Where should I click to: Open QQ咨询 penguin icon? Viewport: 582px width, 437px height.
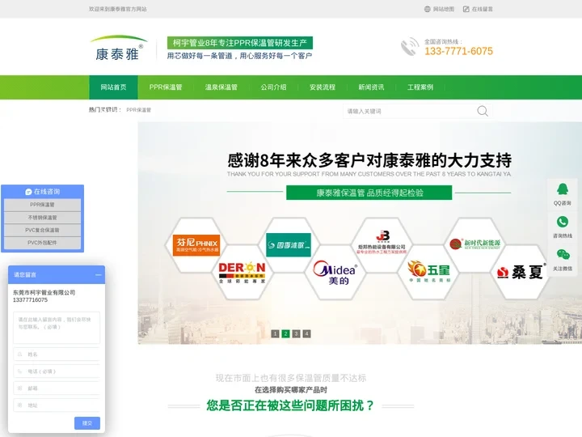[x=563, y=189]
